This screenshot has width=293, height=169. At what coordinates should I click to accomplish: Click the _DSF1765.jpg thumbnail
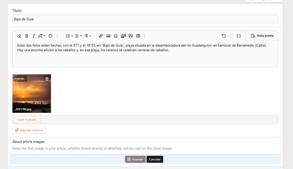[x=31, y=93]
